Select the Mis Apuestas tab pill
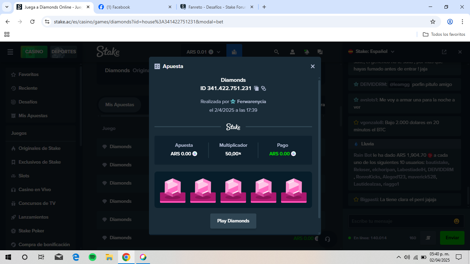 tap(120, 104)
